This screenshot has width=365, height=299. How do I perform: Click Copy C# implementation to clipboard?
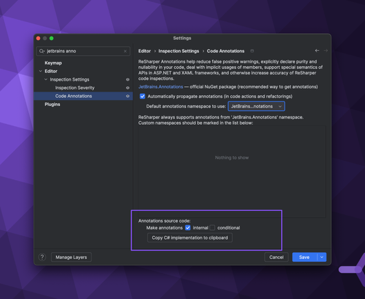[190, 238]
